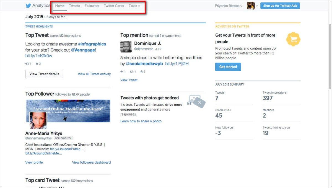Click the View profile link
Image resolution: width=332 pixels, height=188 pixels.
pos(34,163)
